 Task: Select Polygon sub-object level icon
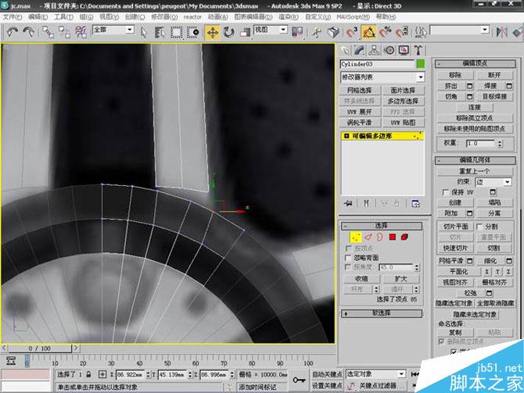coord(392,236)
